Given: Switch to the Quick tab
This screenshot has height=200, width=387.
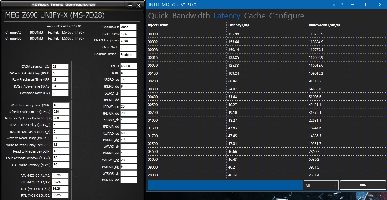Looking at the screenshot, I should (x=158, y=16).
